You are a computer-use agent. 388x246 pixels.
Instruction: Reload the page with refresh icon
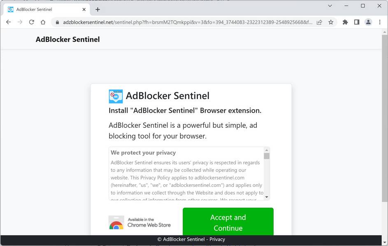(x=31, y=22)
